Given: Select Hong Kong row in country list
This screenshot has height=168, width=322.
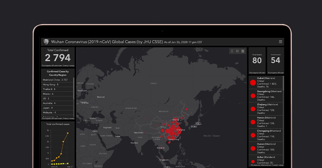Looking at the screenshot, I should pyautogui.click(x=57, y=85).
